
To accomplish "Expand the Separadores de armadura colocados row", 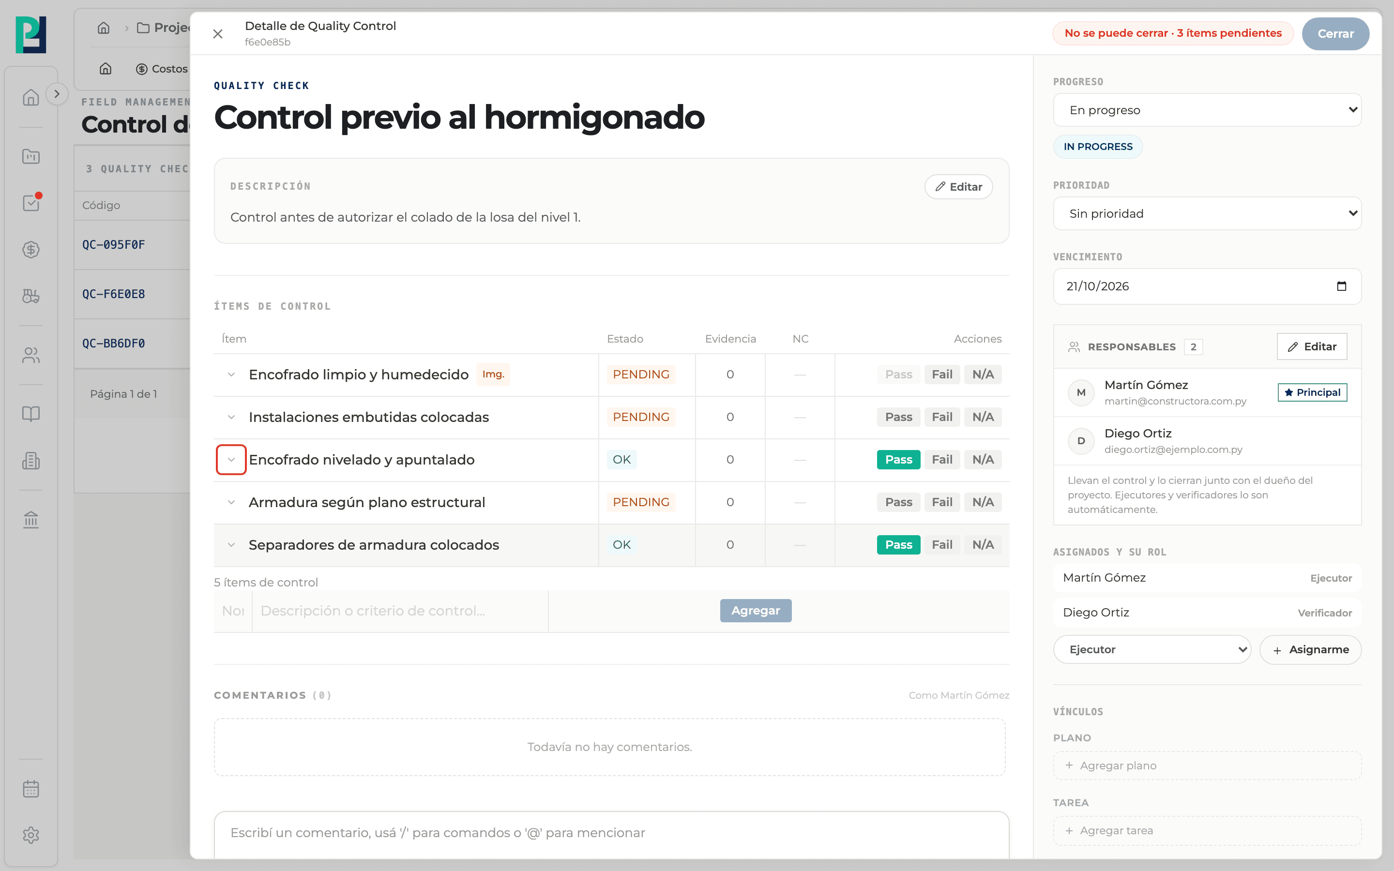I will click(x=231, y=545).
